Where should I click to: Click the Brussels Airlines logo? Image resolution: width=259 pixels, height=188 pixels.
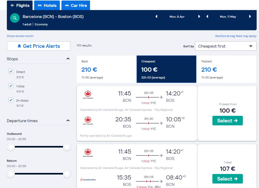pos(88,179)
